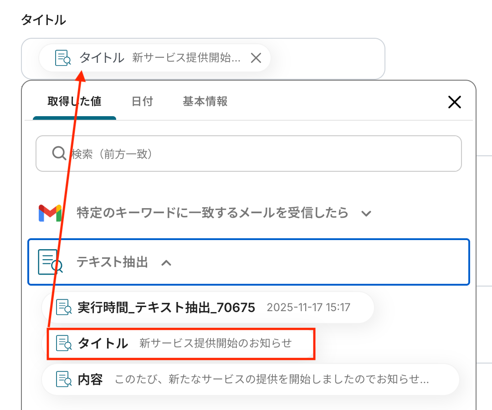Image resolution: width=492 pixels, height=410 pixels.
Task: Click the icon beside 内容 in the list
Action: coord(64,379)
